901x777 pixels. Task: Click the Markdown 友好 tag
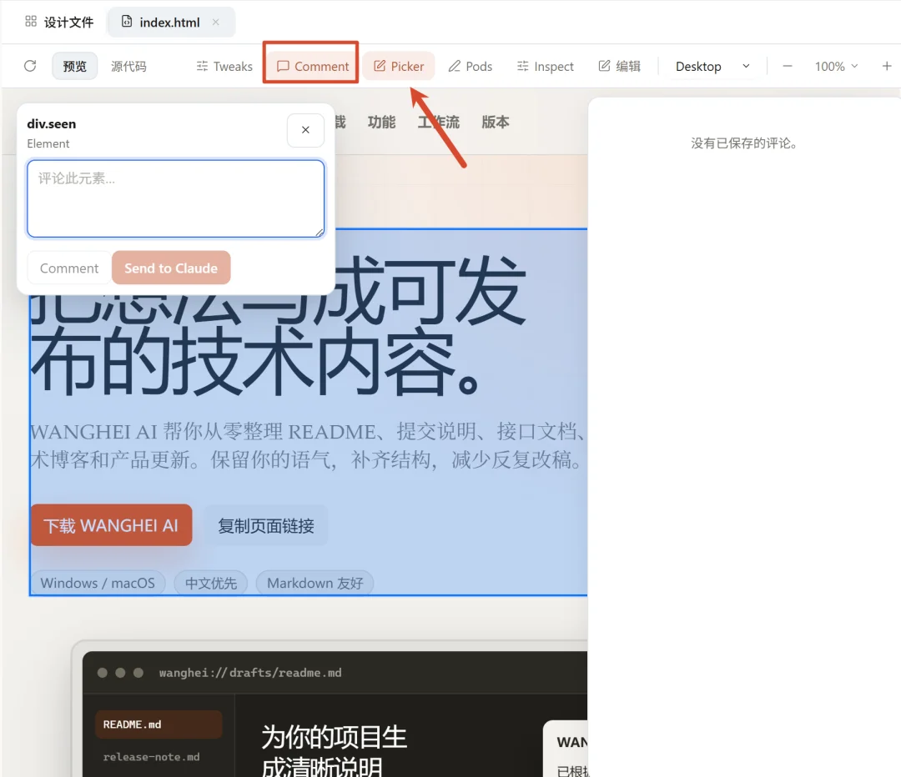tap(315, 583)
